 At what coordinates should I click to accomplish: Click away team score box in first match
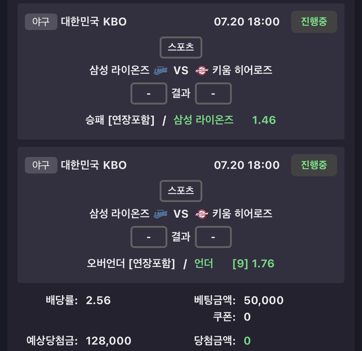point(213,93)
